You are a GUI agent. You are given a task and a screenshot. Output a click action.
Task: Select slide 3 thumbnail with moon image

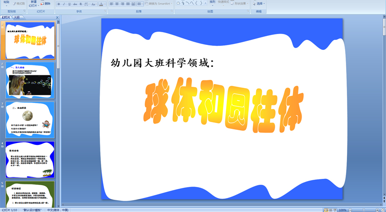[x=30, y=120]
